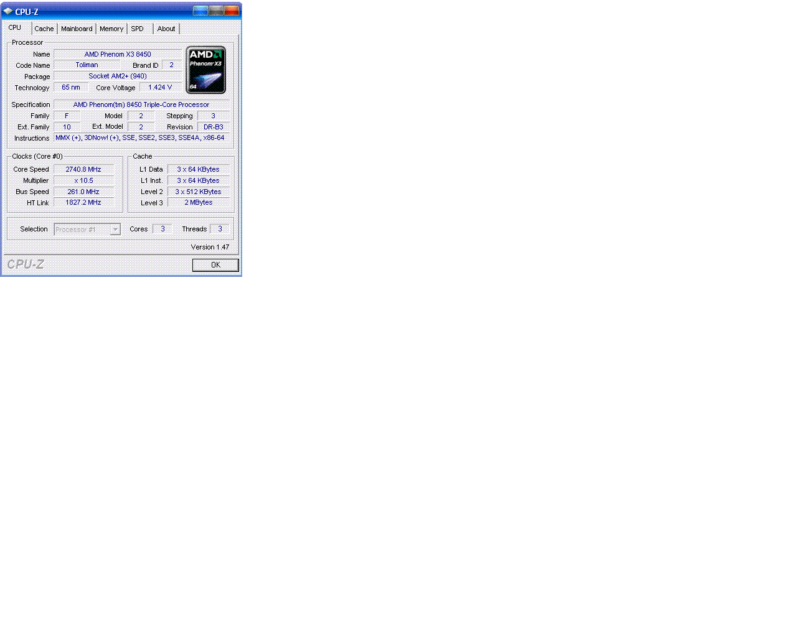Click the Level 2 value '3 x 512 KBytes'
This screenshot has width=797, height=637.
(199, 192)
